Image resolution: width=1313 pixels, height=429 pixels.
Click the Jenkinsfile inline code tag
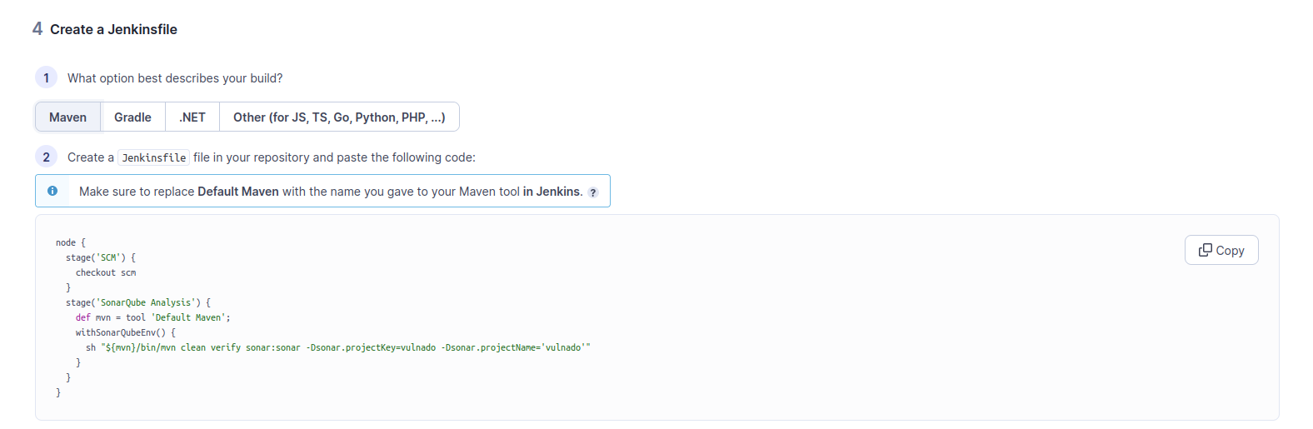coord(154,157)
